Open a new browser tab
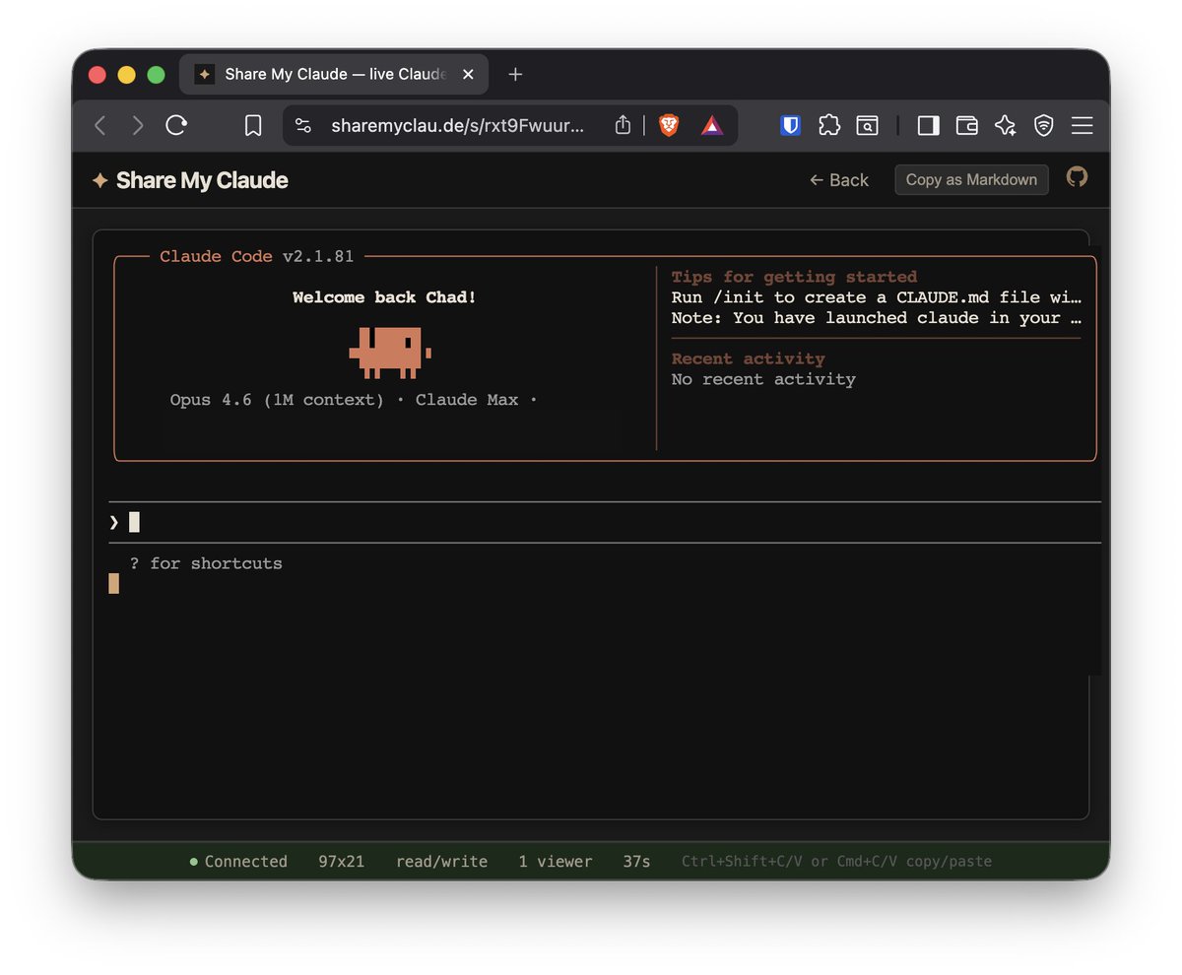 coord(515,74)
